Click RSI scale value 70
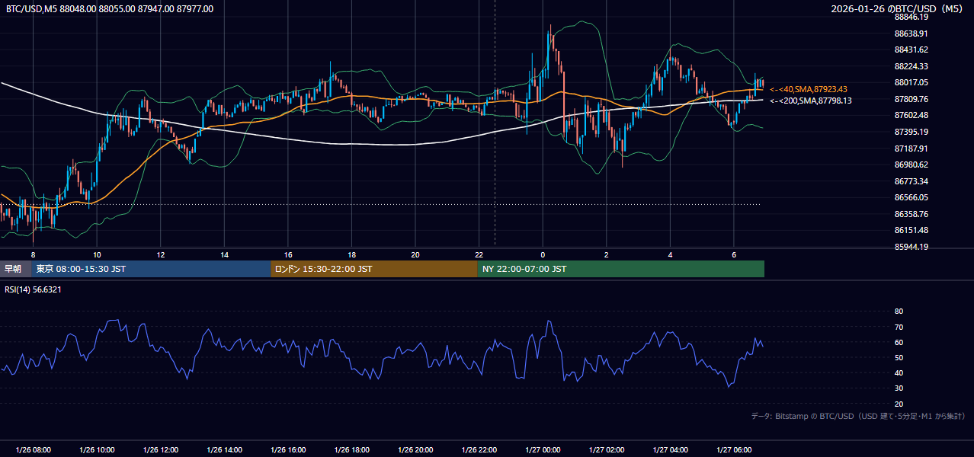Screen dimensions: 974x457 coord(899,327)
